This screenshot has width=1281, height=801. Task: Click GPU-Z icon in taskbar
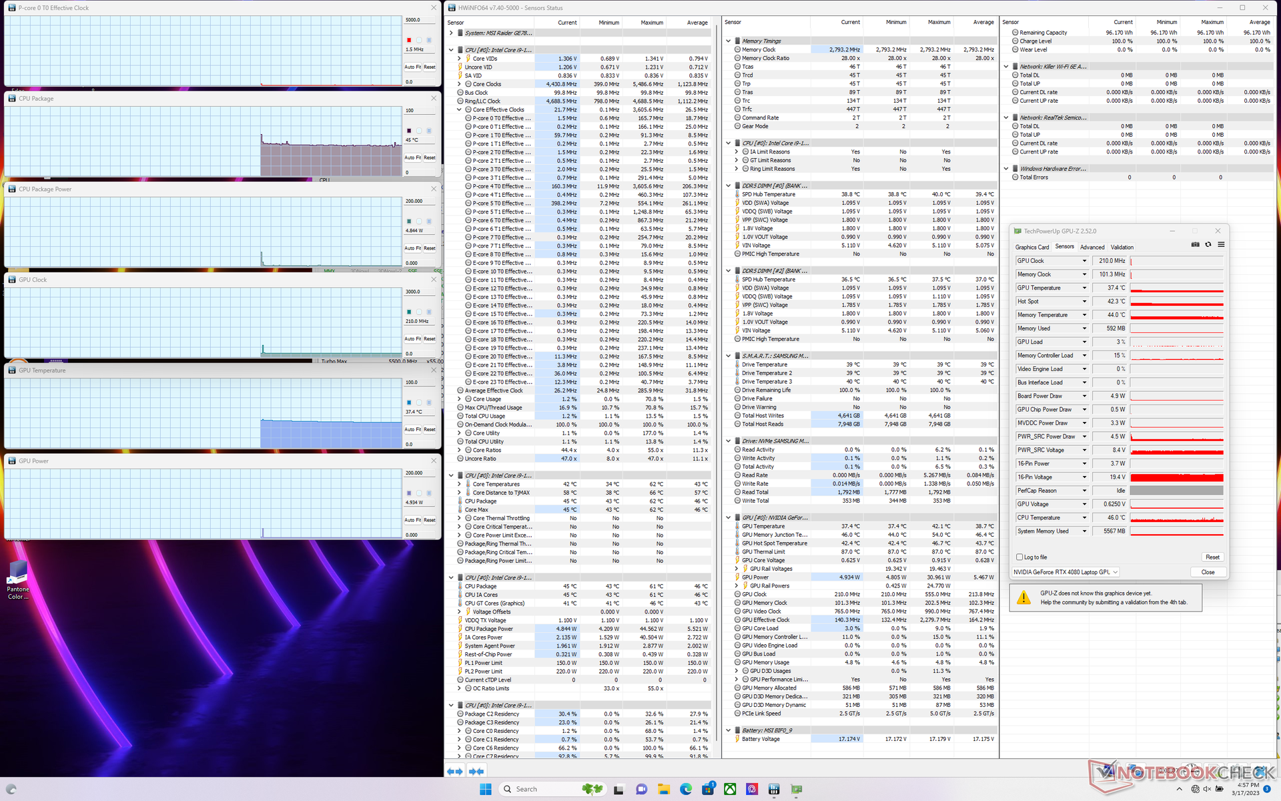pos(796,789)
